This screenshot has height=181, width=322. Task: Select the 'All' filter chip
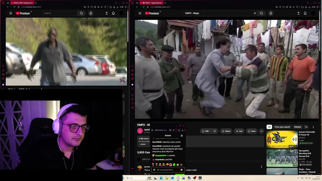(x=269, y=127)
